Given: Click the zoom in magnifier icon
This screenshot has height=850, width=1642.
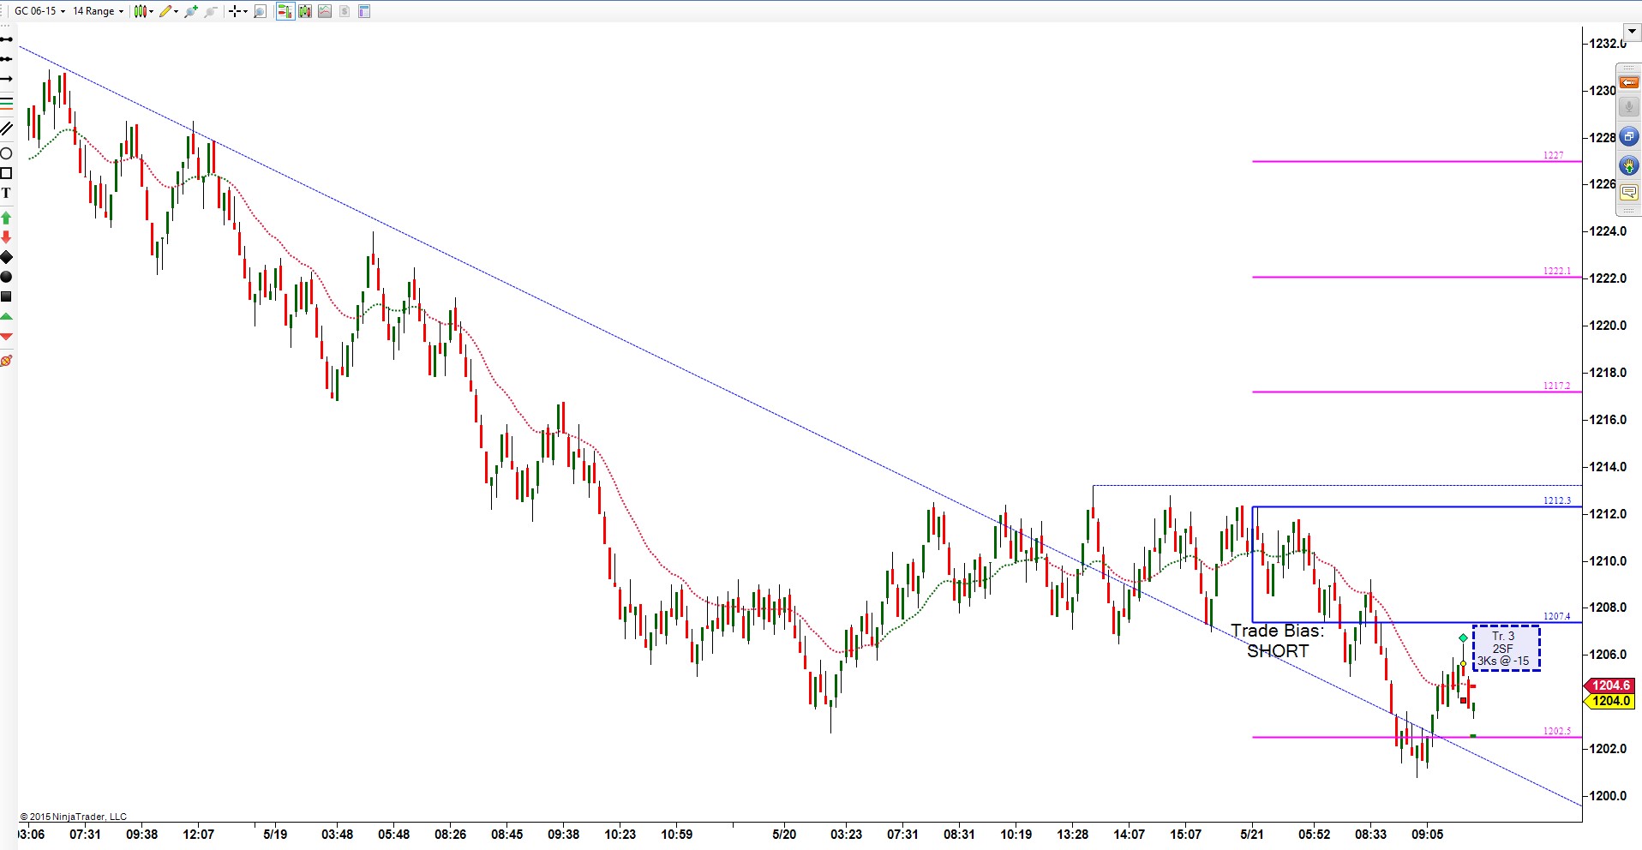Looking at the screenshot, I should coord(190,11).
